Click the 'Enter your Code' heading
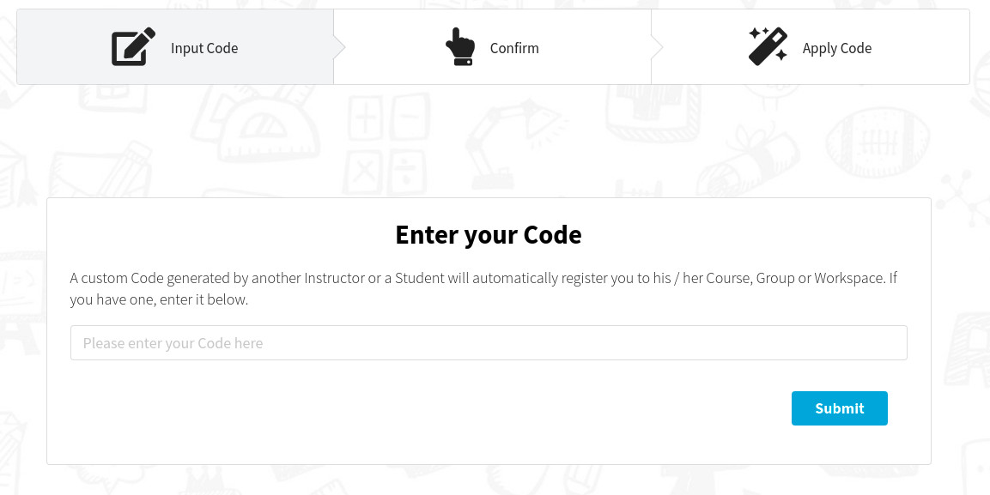This screenshot has width=990, height=495. [488, 234]
